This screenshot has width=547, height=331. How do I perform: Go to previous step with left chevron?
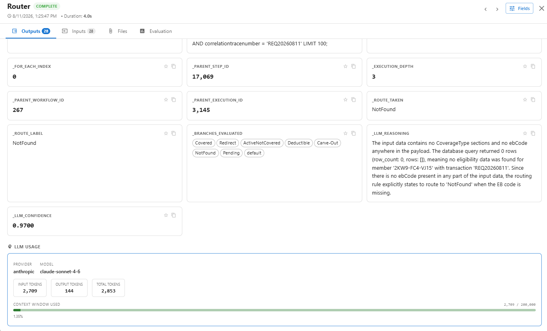point(486,9)
